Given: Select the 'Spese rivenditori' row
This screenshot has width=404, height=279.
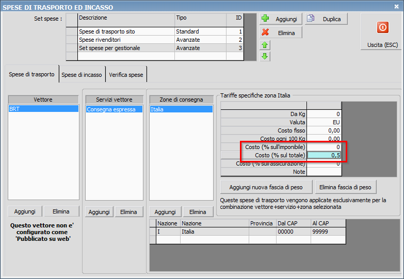Looking at the screenshot, I should tap(155, 40).
